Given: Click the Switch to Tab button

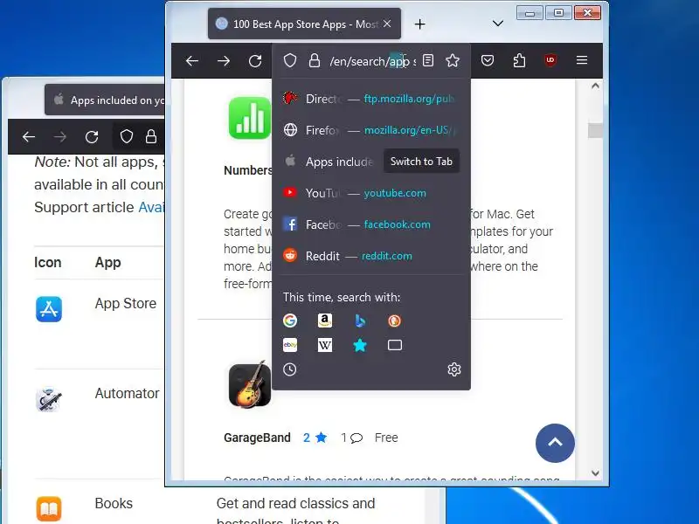Looking at the screenshot, I should point(421,162).
